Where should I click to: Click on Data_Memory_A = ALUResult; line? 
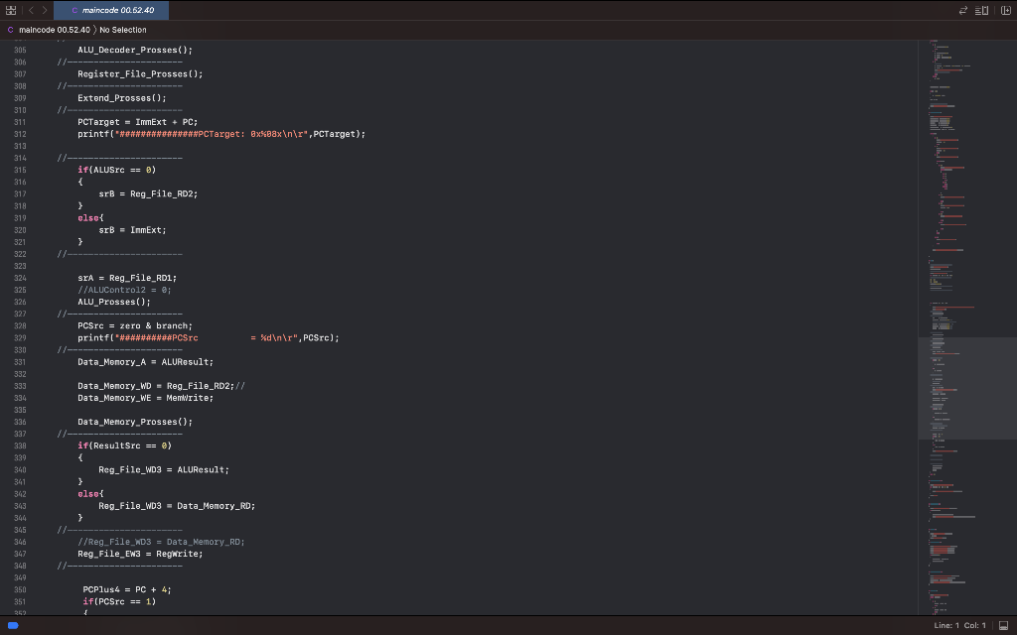point(145,362)
